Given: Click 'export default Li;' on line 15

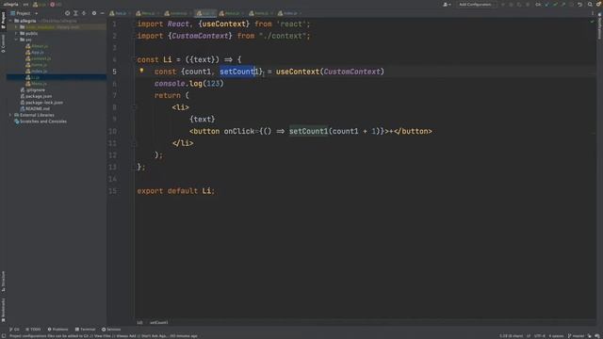Looking at the screenshot, I should coord(176,190).
